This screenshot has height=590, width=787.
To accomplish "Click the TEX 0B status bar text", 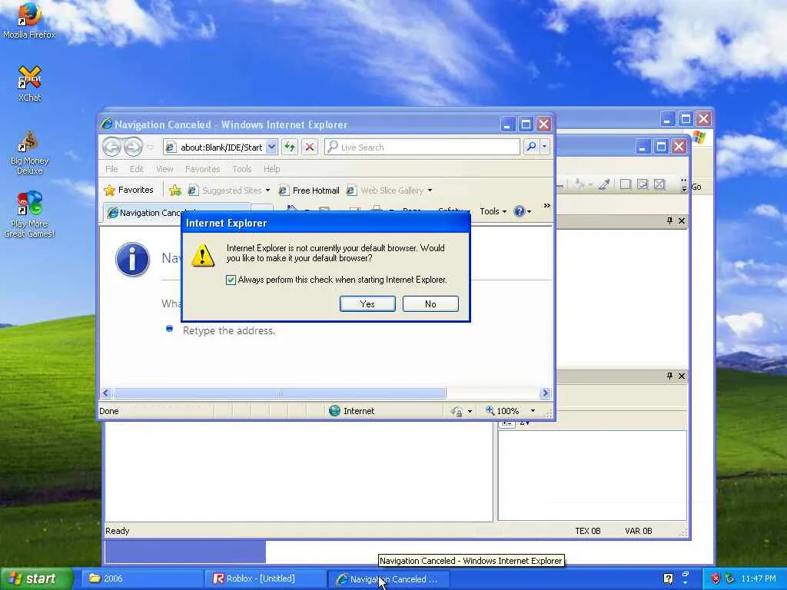I will (587, 531).
